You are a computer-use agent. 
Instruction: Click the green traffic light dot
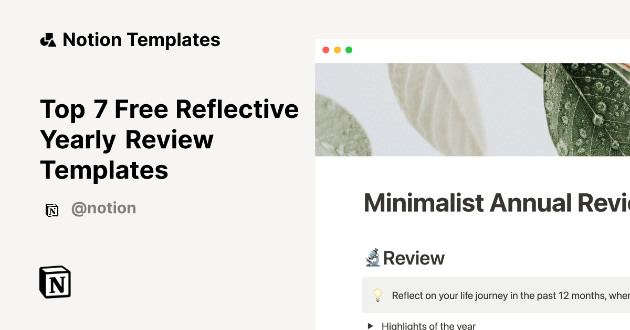348,50
